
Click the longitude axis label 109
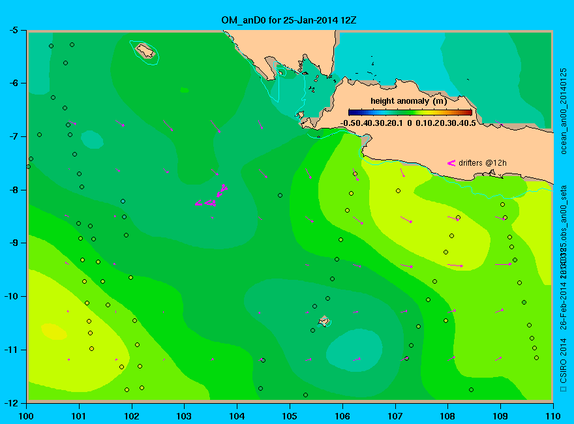(500, 416)
